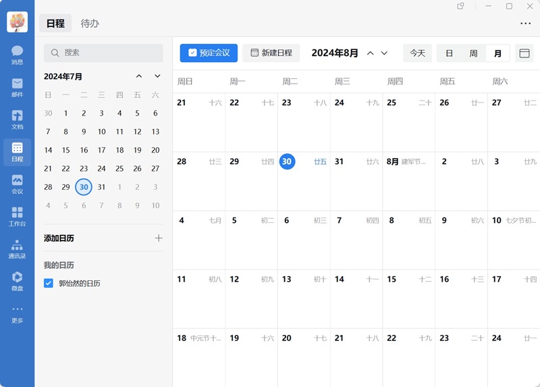The image size is (540, 387).
Task: Open the 工作台 (Workbench) sidebar icon
Action: click(x=17, y=216)
